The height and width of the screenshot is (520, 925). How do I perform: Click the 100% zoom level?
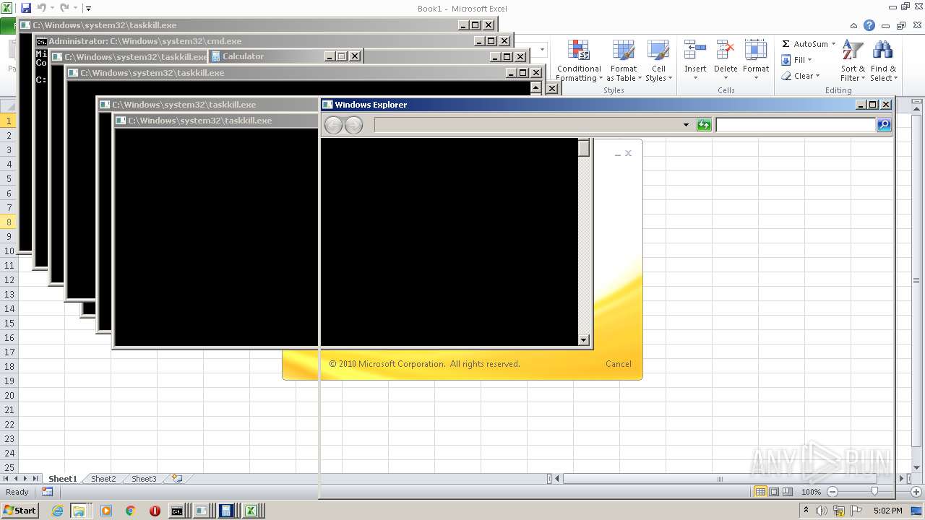[811, 492]
